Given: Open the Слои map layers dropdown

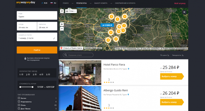Looking at the screenshot, I should (x=71, y=11).
